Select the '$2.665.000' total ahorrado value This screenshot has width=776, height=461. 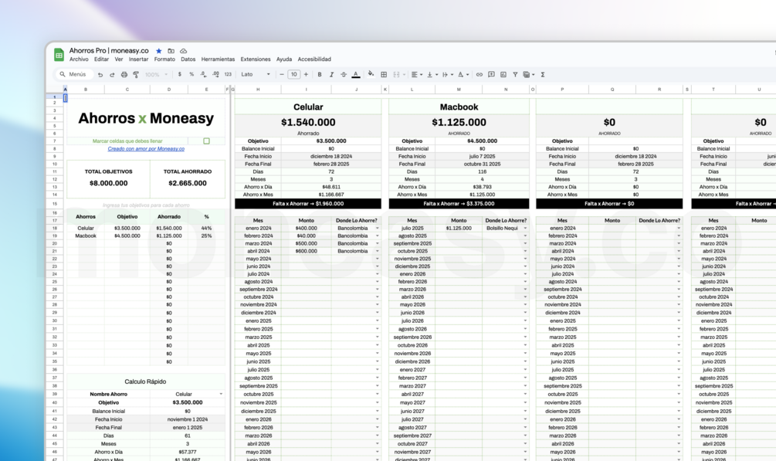click(x=188, y=183)
